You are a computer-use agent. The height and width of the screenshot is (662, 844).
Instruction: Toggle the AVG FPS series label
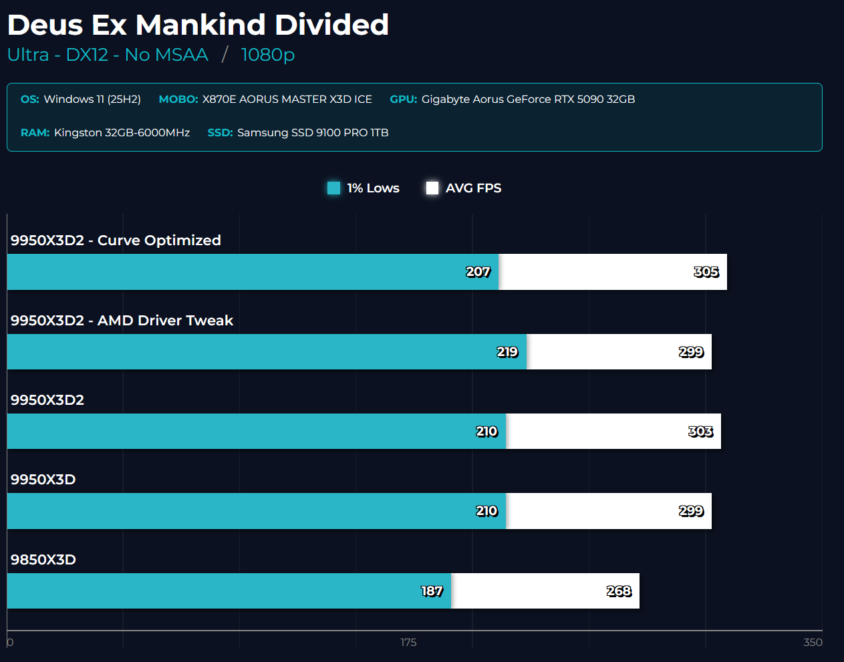coord(473,188)
